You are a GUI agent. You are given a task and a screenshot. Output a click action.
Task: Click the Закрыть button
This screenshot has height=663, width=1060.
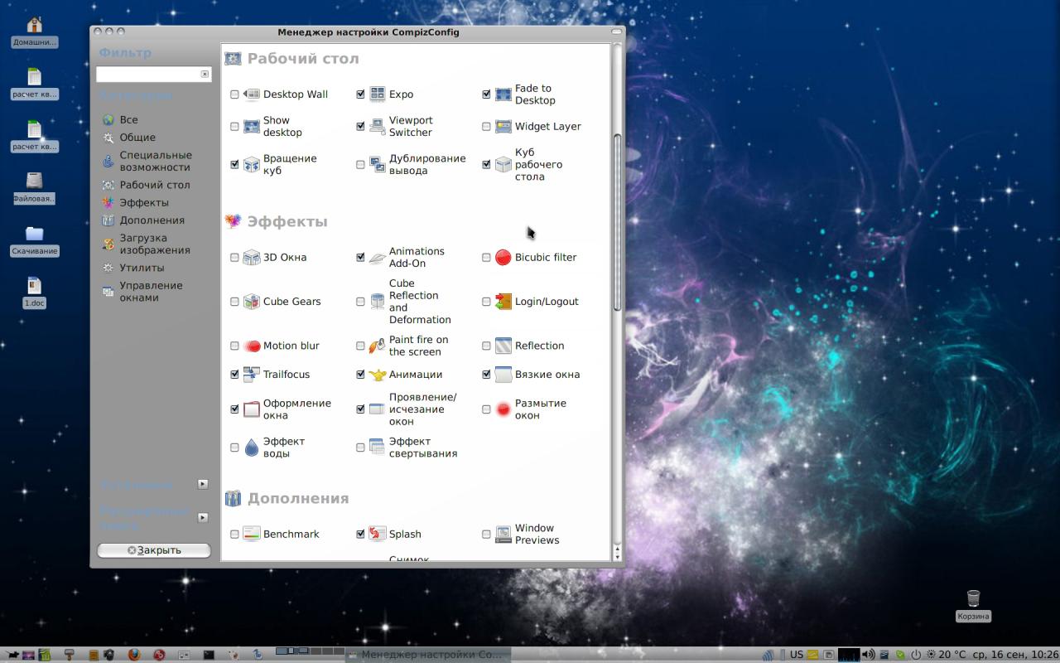coord(154,550)
